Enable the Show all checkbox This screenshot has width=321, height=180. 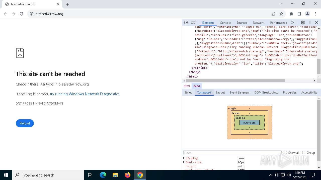pos(285,152)
